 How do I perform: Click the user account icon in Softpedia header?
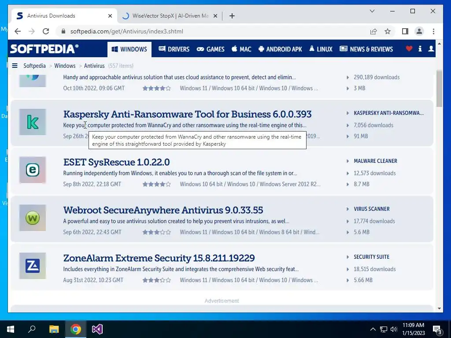click(x=431, y=48)
